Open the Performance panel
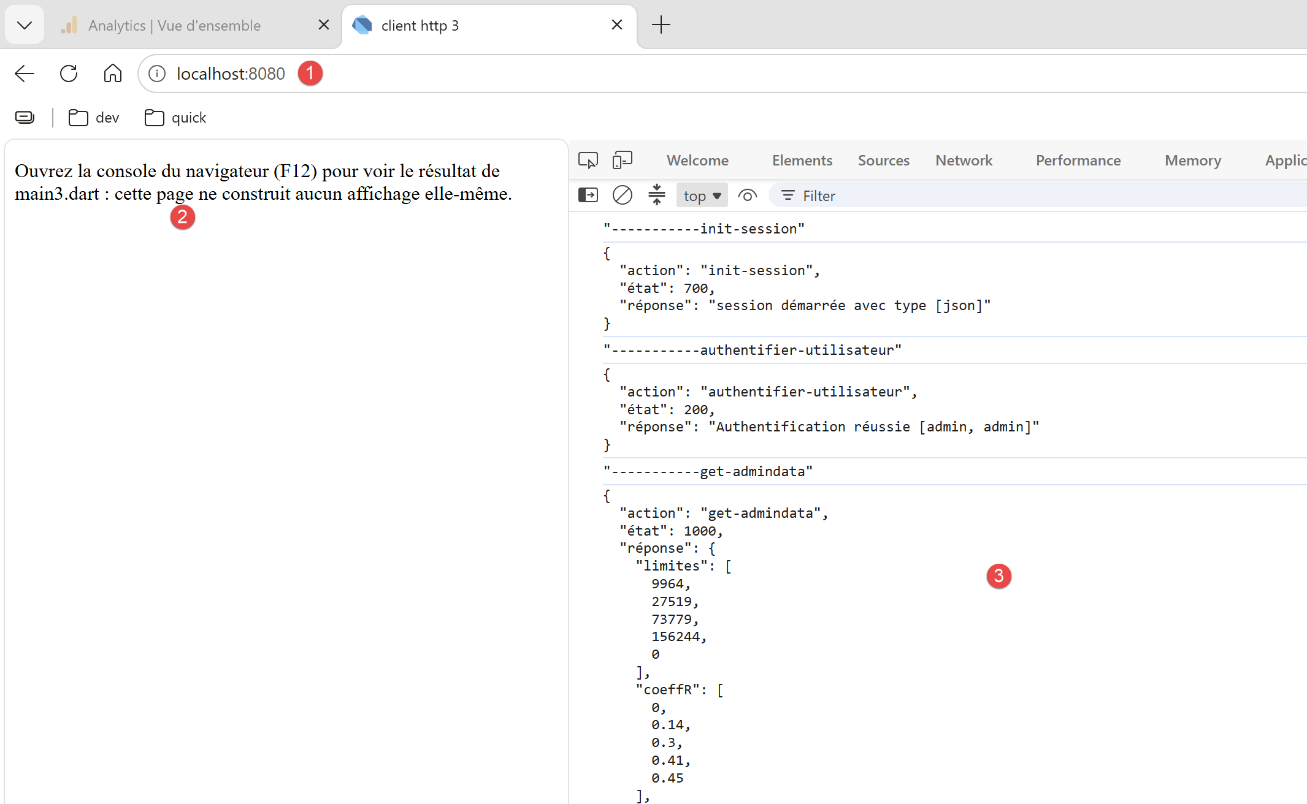 (x=1078, y=161)
